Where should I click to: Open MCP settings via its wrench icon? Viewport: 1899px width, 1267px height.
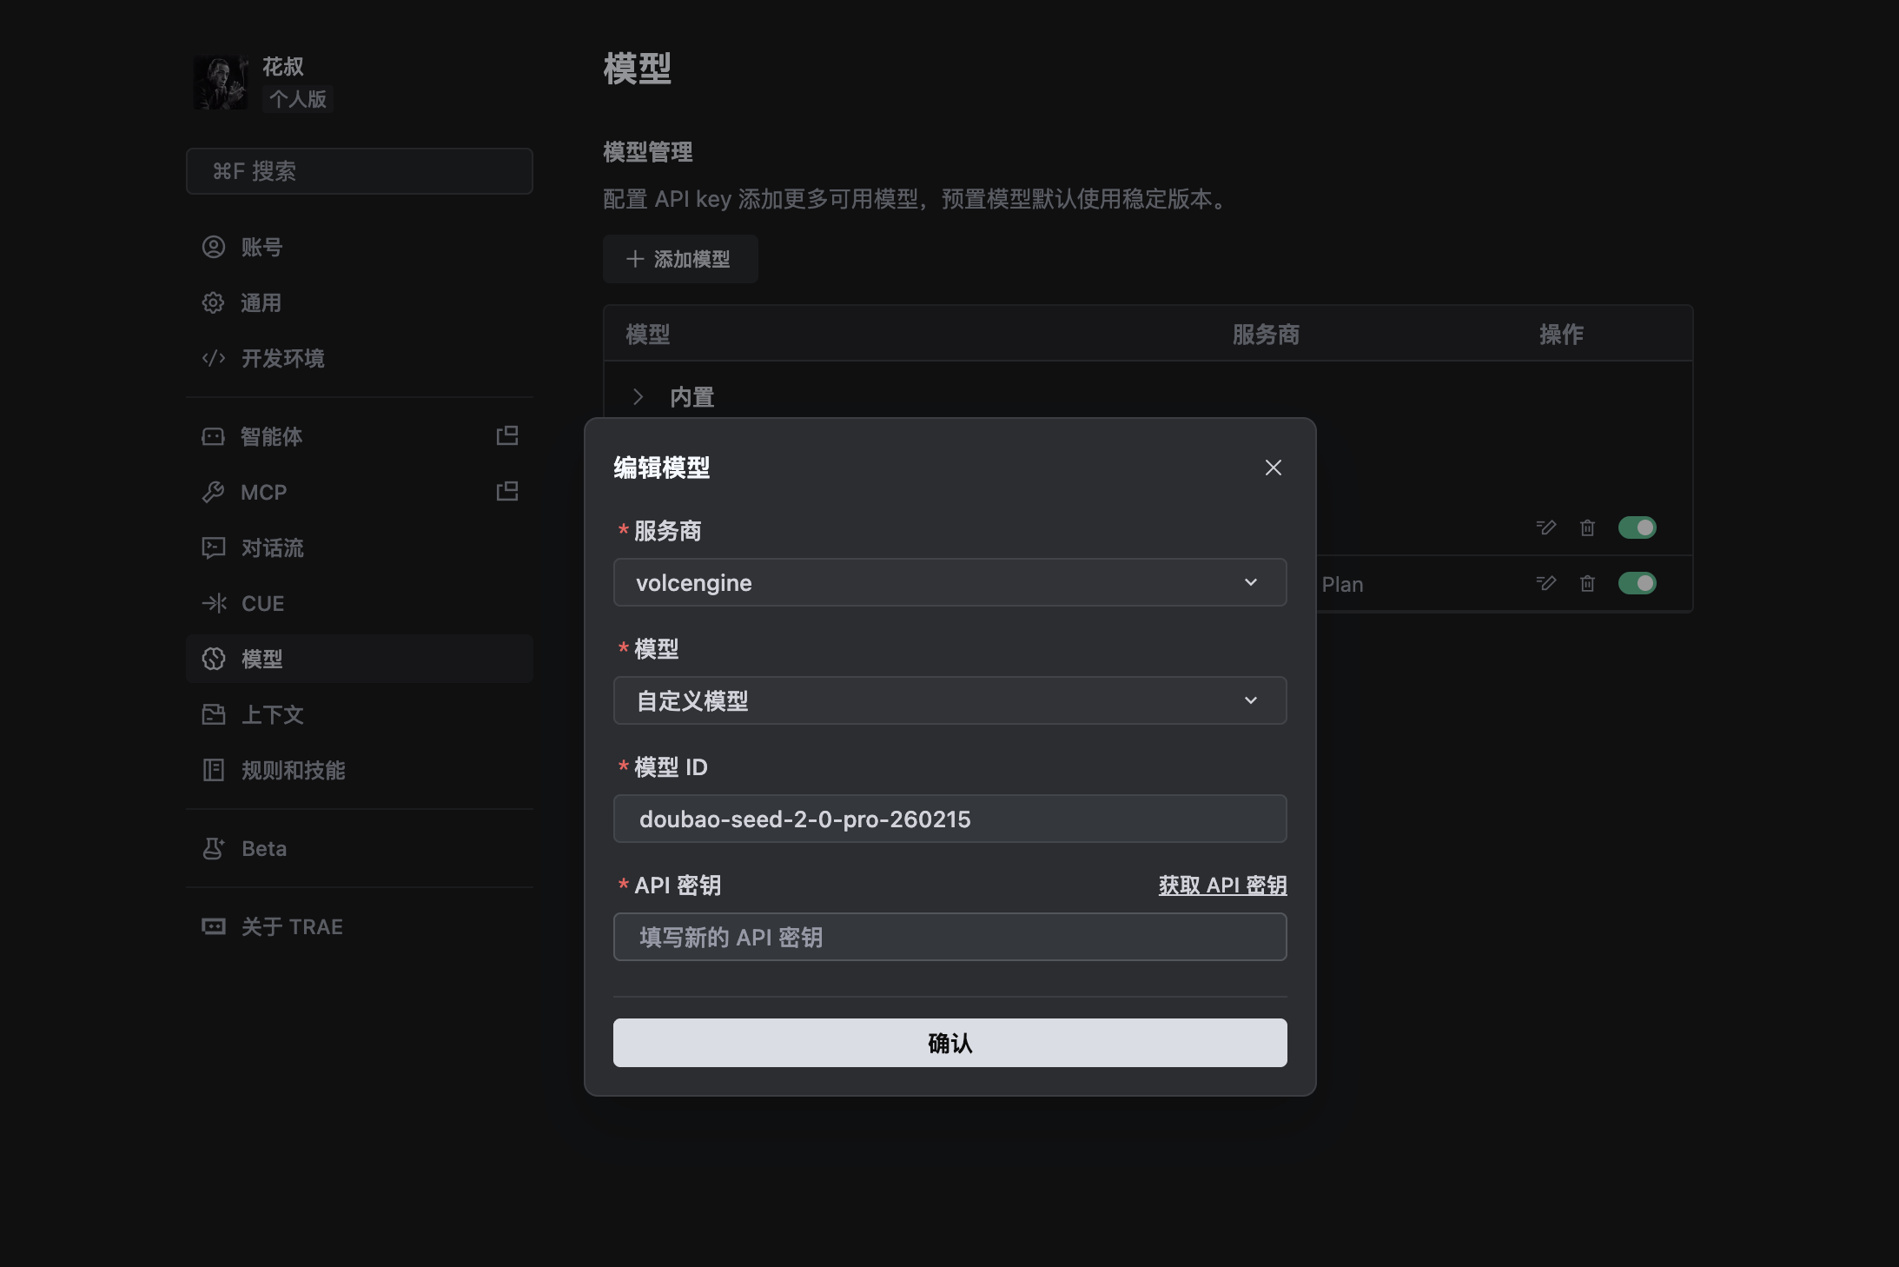213,492
